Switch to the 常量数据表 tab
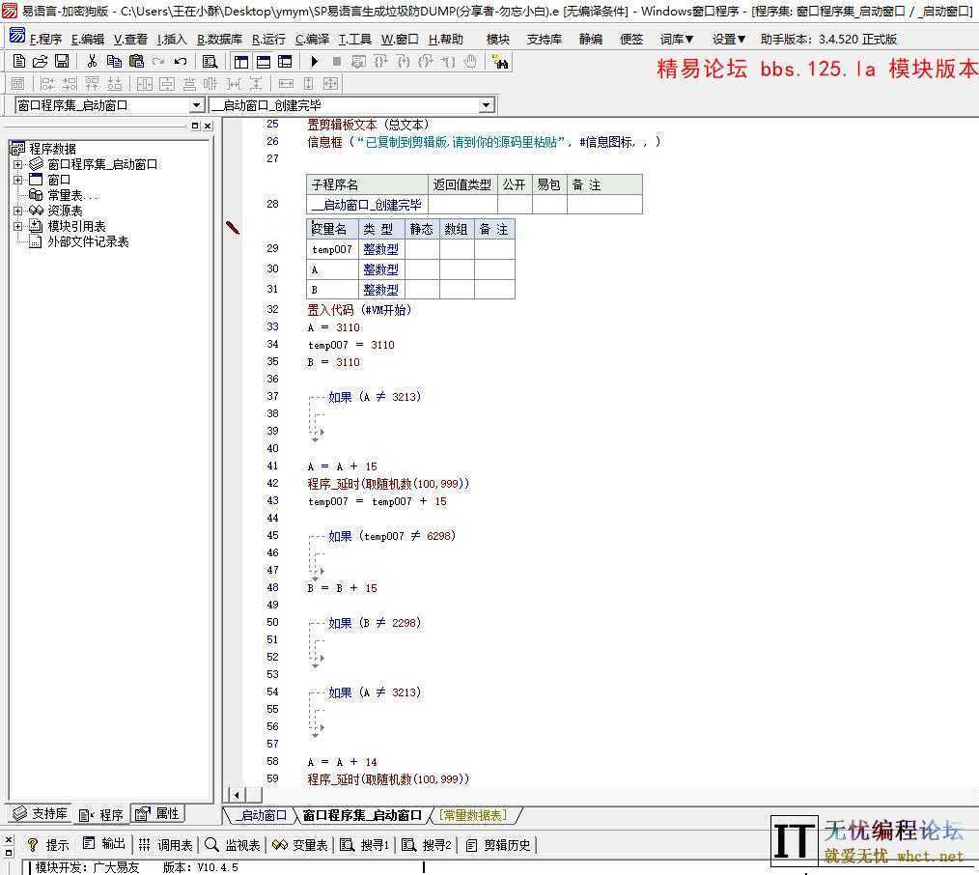The height and width of the screenshot is (875, 979). point(472,814)
